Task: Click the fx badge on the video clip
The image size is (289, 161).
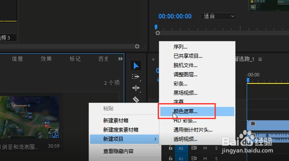Action: [253, 124]
